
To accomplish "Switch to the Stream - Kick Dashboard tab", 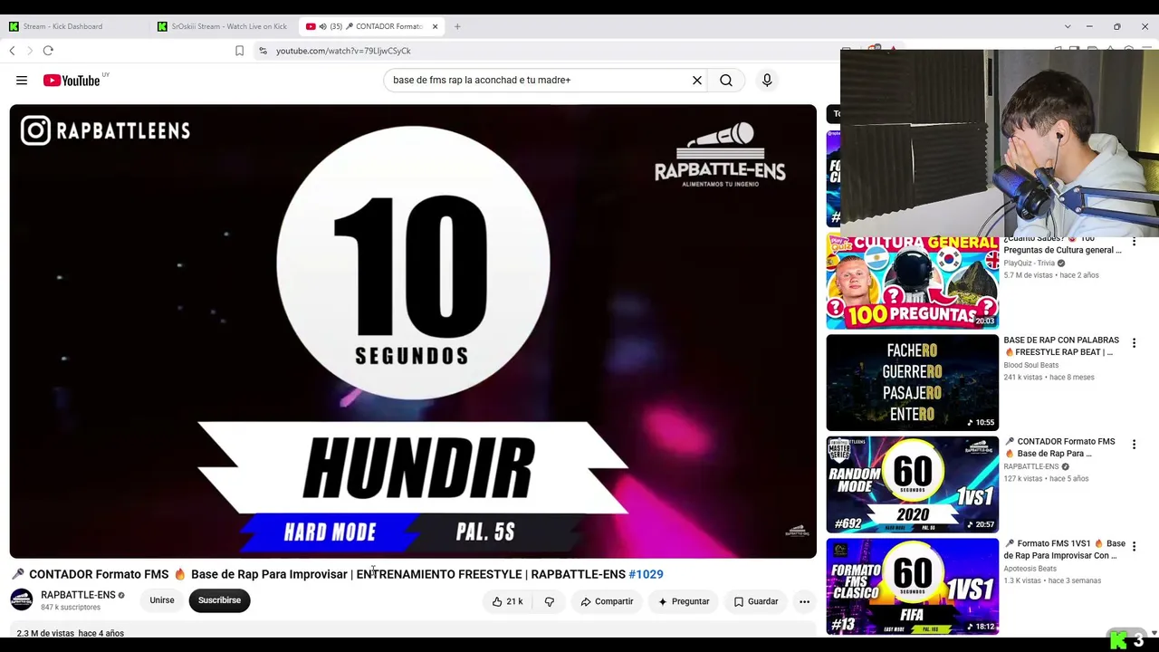I will (75, 26).
